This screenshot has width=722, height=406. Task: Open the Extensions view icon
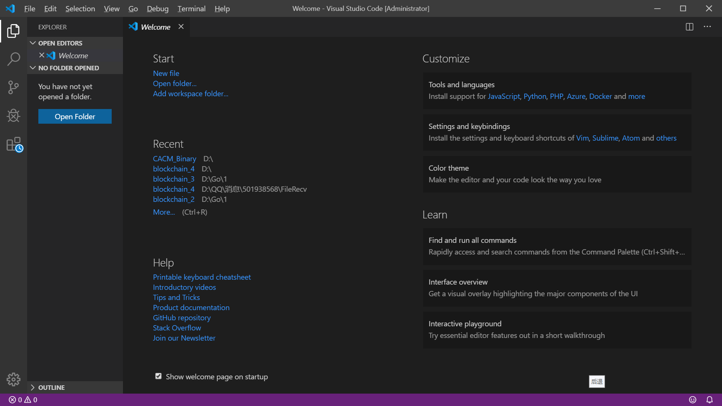[x=14, y=144]
